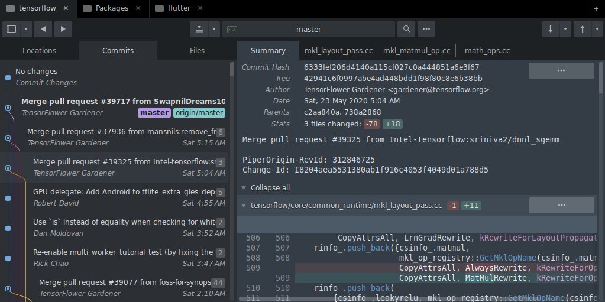Add new tab with plus icon
Screen dimensions: 605x302
(x=596, y=9)
